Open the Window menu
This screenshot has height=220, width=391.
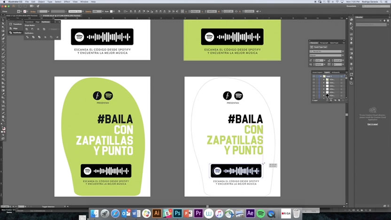(84, 2)
